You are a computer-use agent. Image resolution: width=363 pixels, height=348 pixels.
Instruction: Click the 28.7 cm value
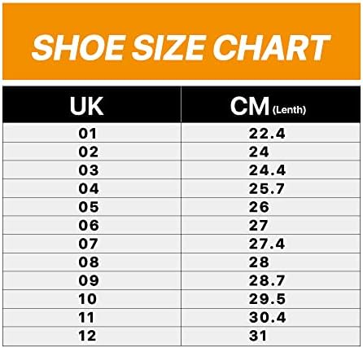[271, 280]
